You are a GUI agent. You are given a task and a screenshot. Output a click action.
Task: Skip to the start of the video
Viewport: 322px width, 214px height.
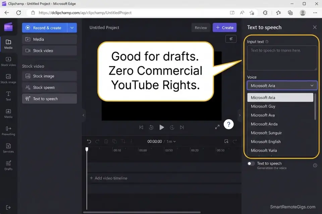pos(141,127)
